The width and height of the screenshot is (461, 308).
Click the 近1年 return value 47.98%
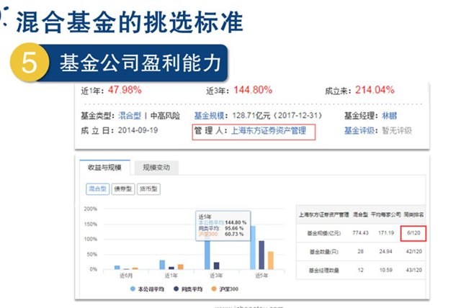click(125, 90)
